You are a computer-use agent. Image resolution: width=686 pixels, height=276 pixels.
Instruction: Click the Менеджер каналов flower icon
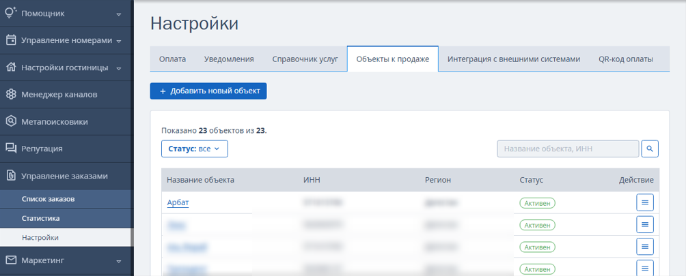click(11, 95)
